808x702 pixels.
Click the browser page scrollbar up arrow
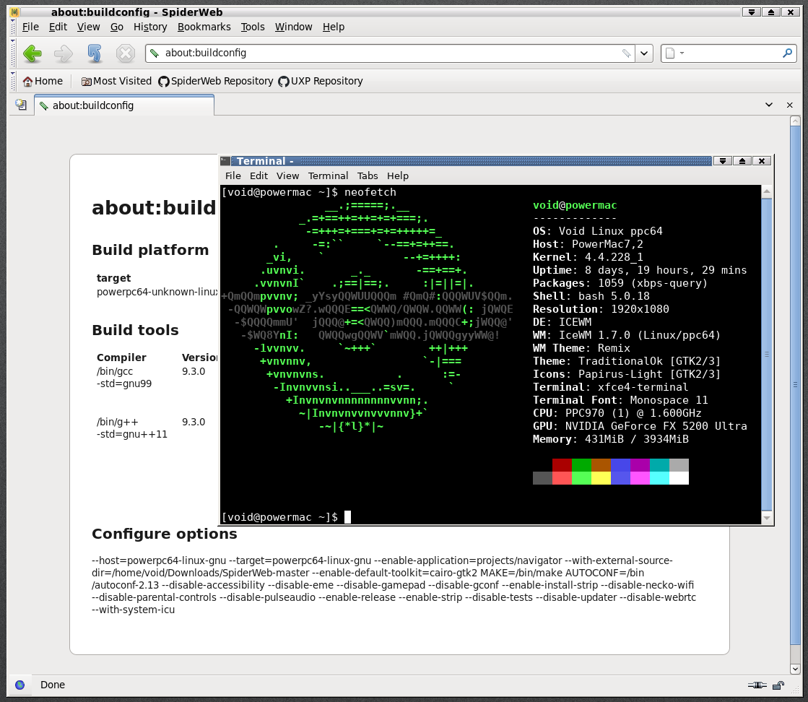coord(795,121)
